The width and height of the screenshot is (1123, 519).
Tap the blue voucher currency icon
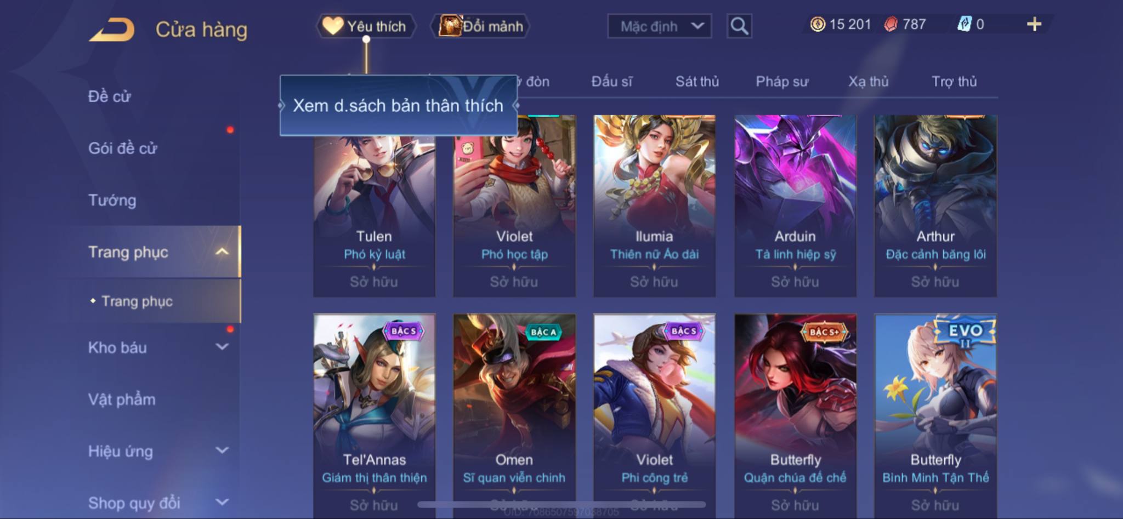[x=965, y=24]
